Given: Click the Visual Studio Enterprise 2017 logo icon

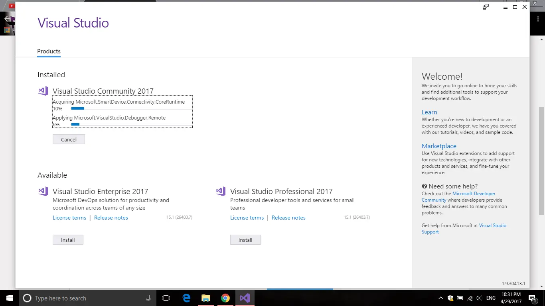Looking at the screenshot, I should point(43,191).
